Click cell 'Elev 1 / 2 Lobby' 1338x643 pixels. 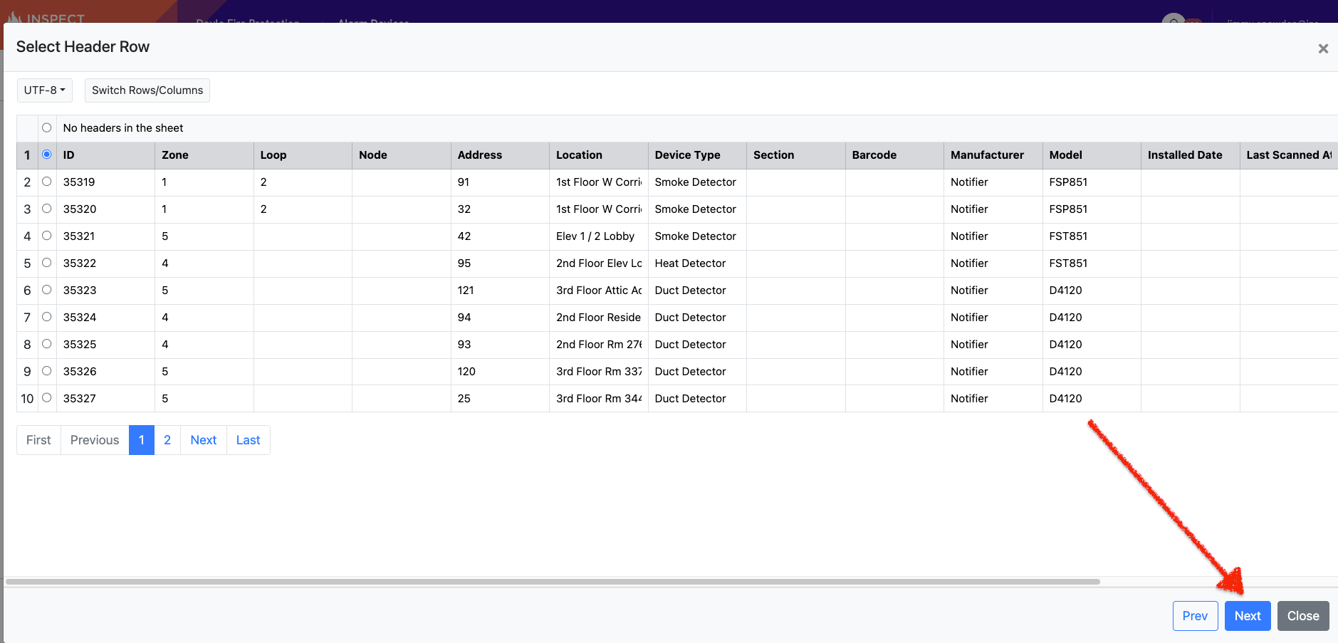pyautogui.click(x=599, y=236)
